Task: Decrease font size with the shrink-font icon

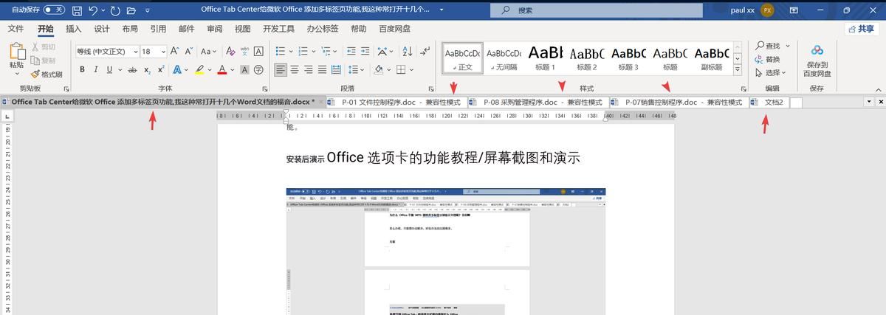Action: point(190,52)
